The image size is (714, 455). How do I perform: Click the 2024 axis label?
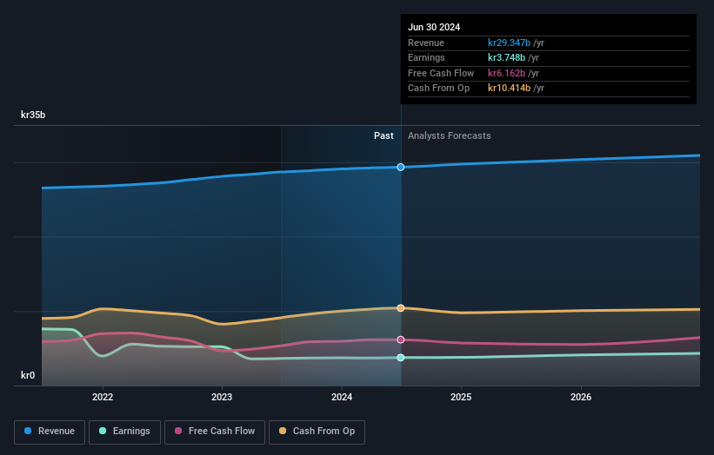(342, 397)
